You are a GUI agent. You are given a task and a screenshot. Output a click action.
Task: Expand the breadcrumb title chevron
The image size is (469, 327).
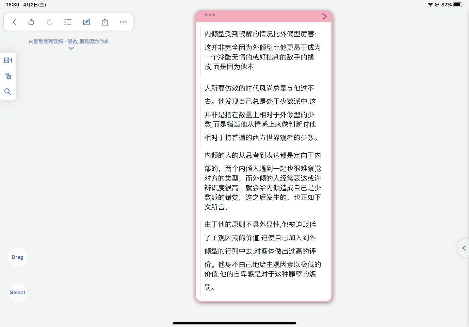(x=71, y=48)
